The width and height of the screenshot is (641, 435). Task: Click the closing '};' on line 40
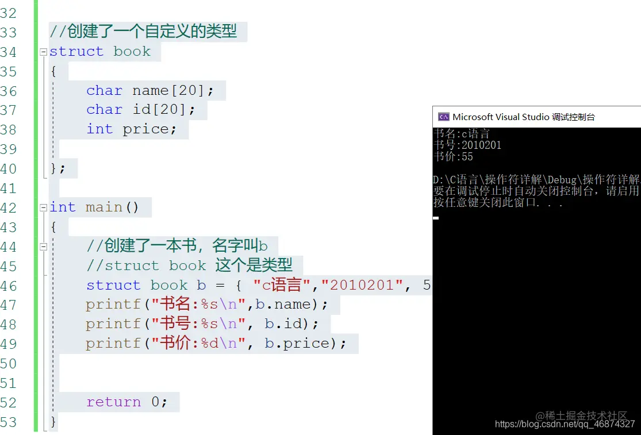point(57,168)
